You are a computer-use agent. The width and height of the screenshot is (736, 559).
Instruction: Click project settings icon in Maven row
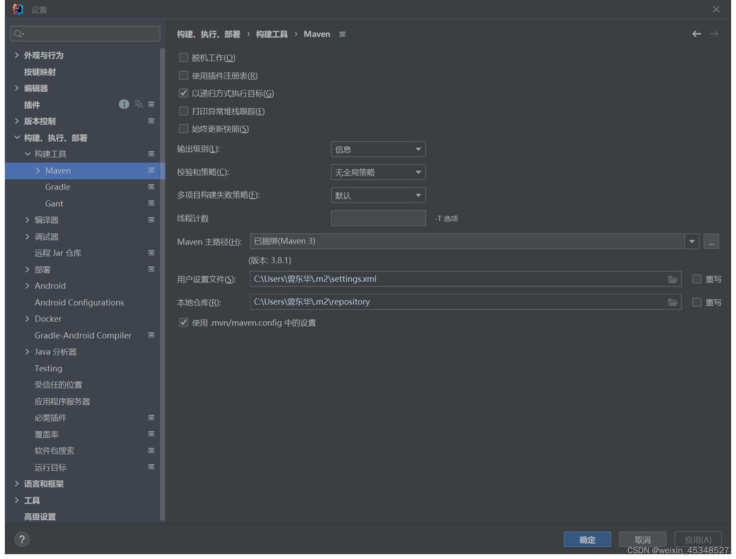click(151, 170)
